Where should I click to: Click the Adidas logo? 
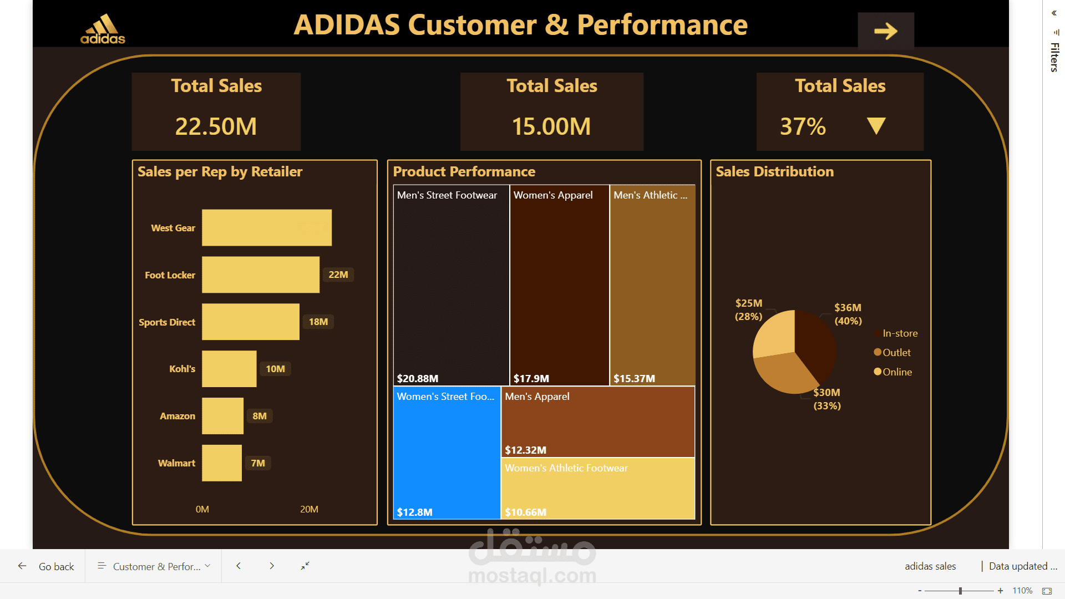(x=103, y=29)
